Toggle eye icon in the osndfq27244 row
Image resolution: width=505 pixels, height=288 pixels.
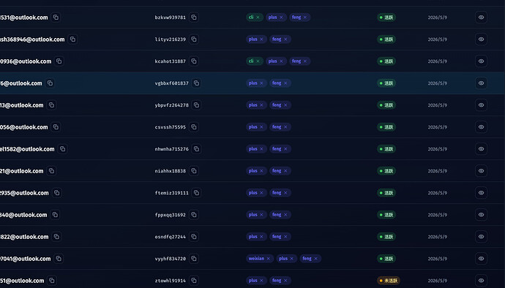click(481, 237)
